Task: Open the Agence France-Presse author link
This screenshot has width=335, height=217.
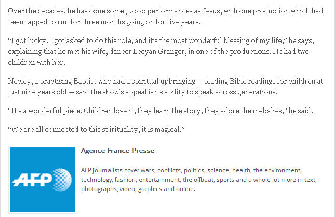Action: coord(117,151)
